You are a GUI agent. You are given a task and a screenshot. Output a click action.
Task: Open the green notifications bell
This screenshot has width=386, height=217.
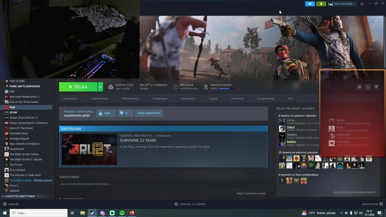point(321,4)
